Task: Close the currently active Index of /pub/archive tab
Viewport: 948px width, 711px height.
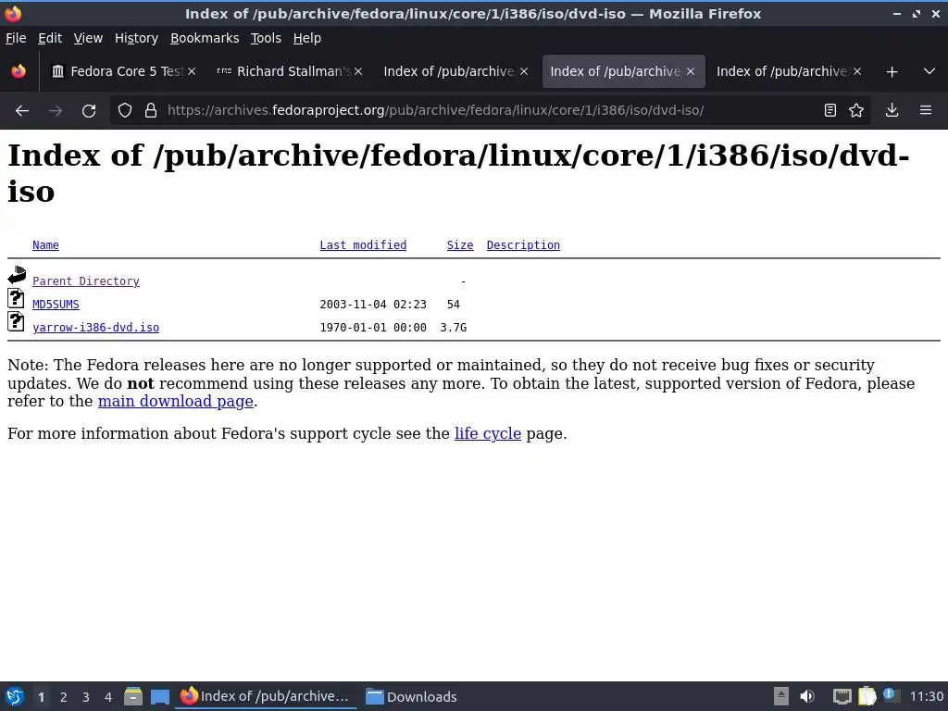Action: pos(691,71)
